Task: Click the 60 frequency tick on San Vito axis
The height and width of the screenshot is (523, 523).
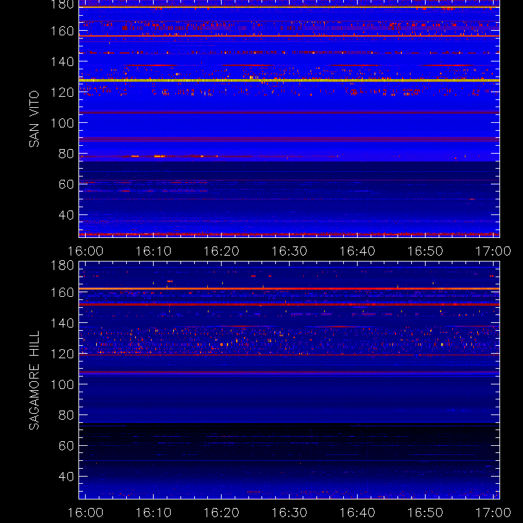Action: pos(66,184)
